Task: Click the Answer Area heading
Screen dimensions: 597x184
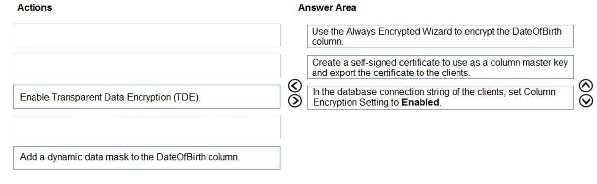Action: point(327,8)
